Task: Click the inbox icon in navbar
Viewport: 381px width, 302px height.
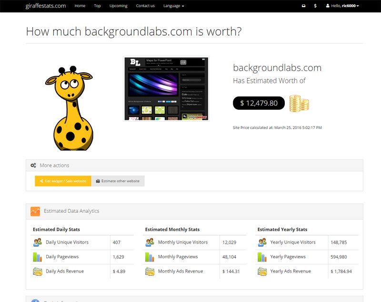Action: click(303, 6)
